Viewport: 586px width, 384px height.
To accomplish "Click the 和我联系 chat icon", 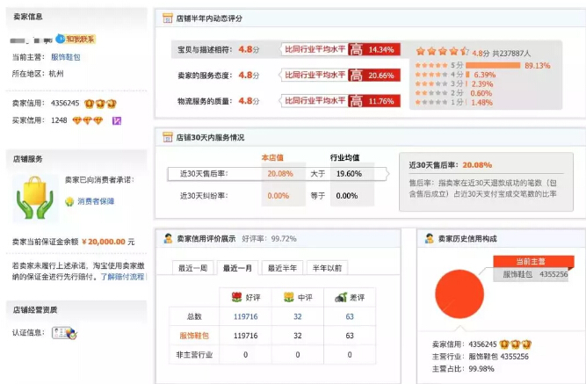I will click(74, 39).
